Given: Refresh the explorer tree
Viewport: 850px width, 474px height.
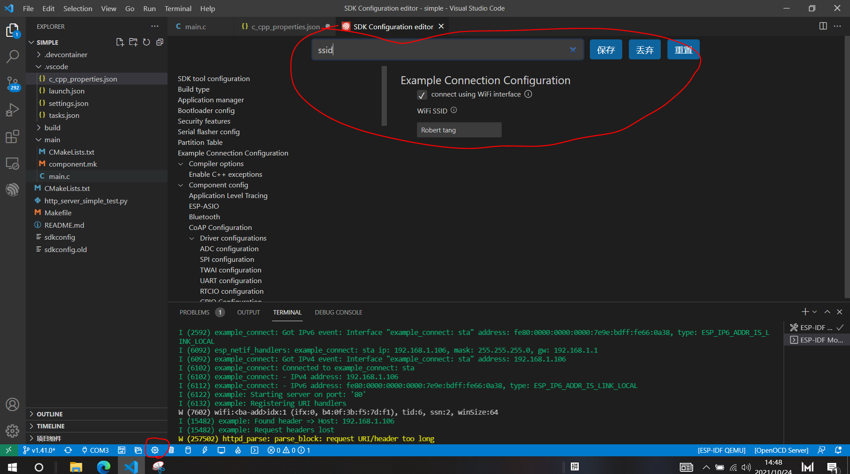Looking at the screenshot, I should tap(146, 42).
